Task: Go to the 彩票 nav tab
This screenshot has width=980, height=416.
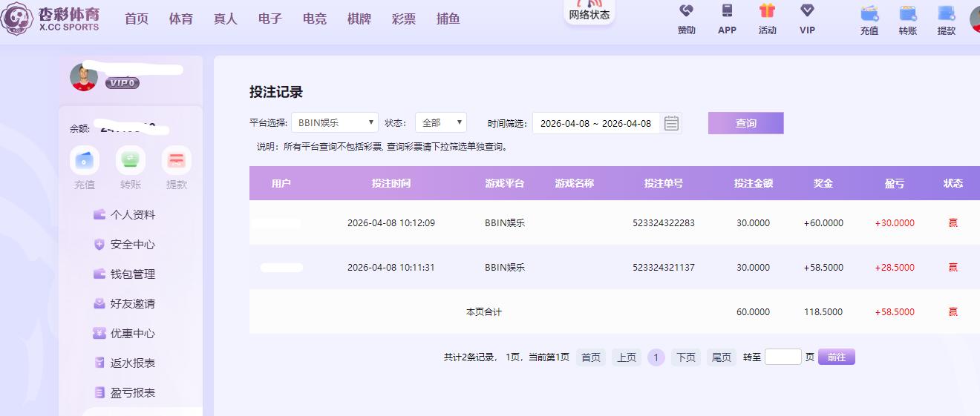Action: (404, 19)
